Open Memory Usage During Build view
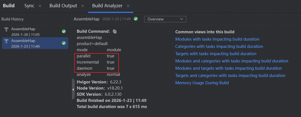Viewport: 301px width, 117px height. coord(202,83)
